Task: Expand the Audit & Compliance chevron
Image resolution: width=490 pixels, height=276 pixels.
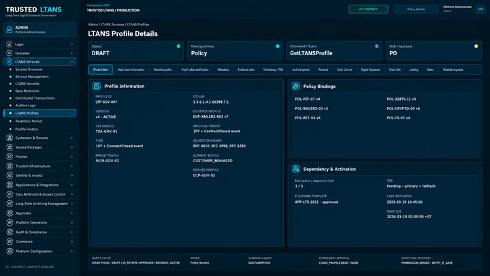Action: point(72,232)
